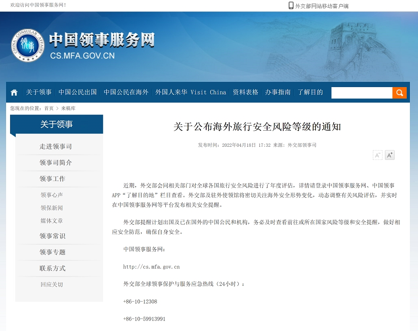Select 联系方式 in the sidebar
The width and height of the screenshot is (418, 331).
pyautogui.click(x=52, y=268)
